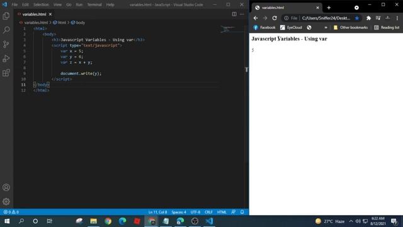403x227 pixels.
Task: Open the Other bookmarks folder
Action: [351, 28]
